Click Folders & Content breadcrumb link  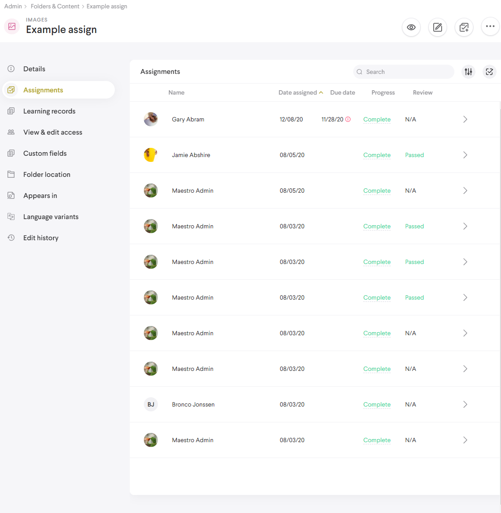[x=55, y=6]
